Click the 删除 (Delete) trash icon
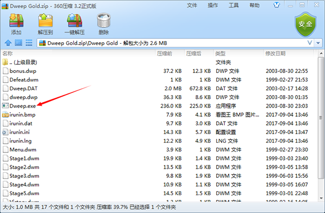Image resolution: width=325 pixels, height=213 pixels. pos(103,21)
